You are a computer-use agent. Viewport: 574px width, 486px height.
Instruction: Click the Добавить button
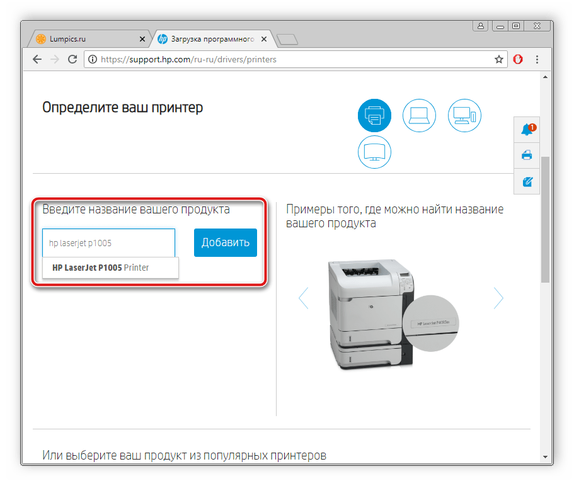coord(226,242)
